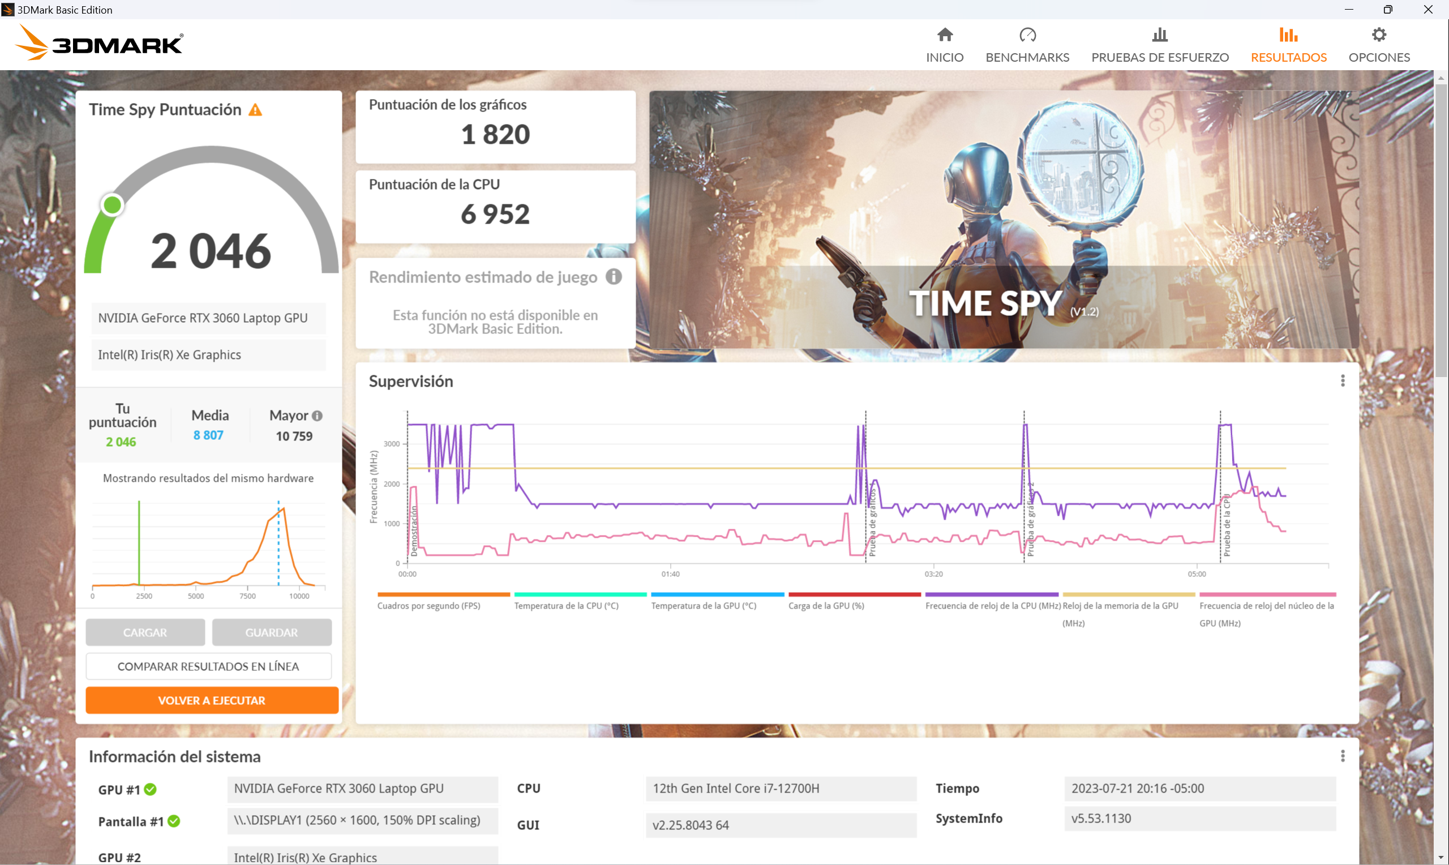
Task: Click info icon next to Rendimiento estimado
Action: tap(614, 276)
